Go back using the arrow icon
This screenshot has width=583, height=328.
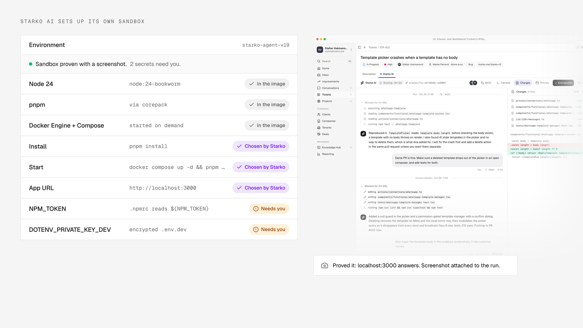click(x=365, y=47)
